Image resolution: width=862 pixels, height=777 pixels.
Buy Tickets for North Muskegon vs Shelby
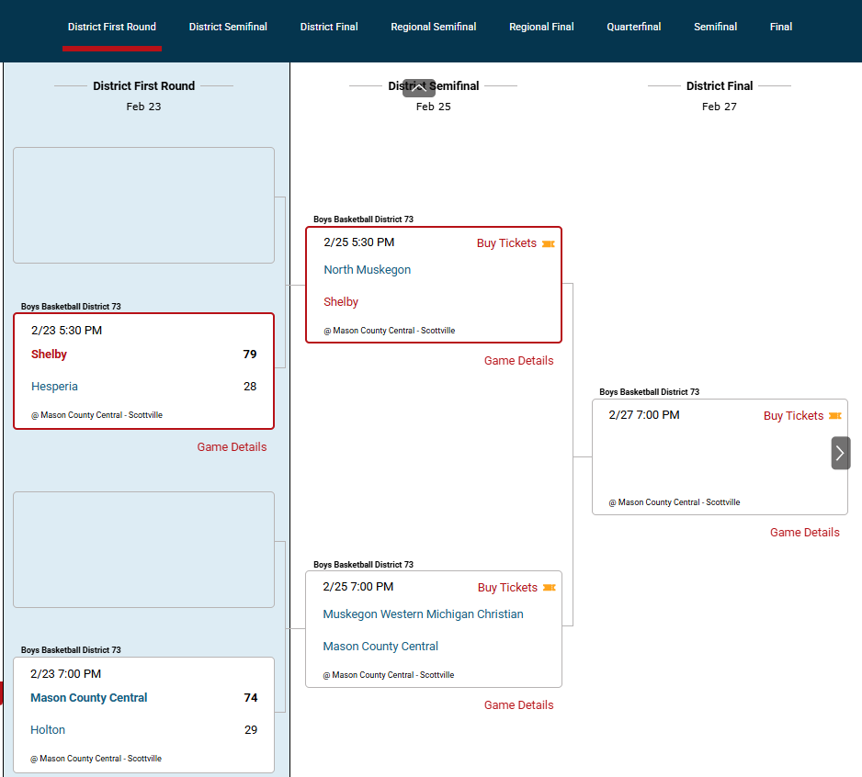tap(506, 243)
